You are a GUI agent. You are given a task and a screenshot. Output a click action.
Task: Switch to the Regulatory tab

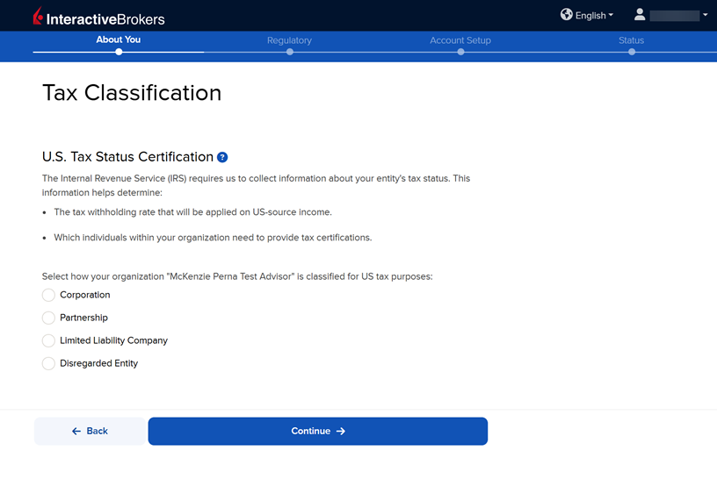[289, 40]
